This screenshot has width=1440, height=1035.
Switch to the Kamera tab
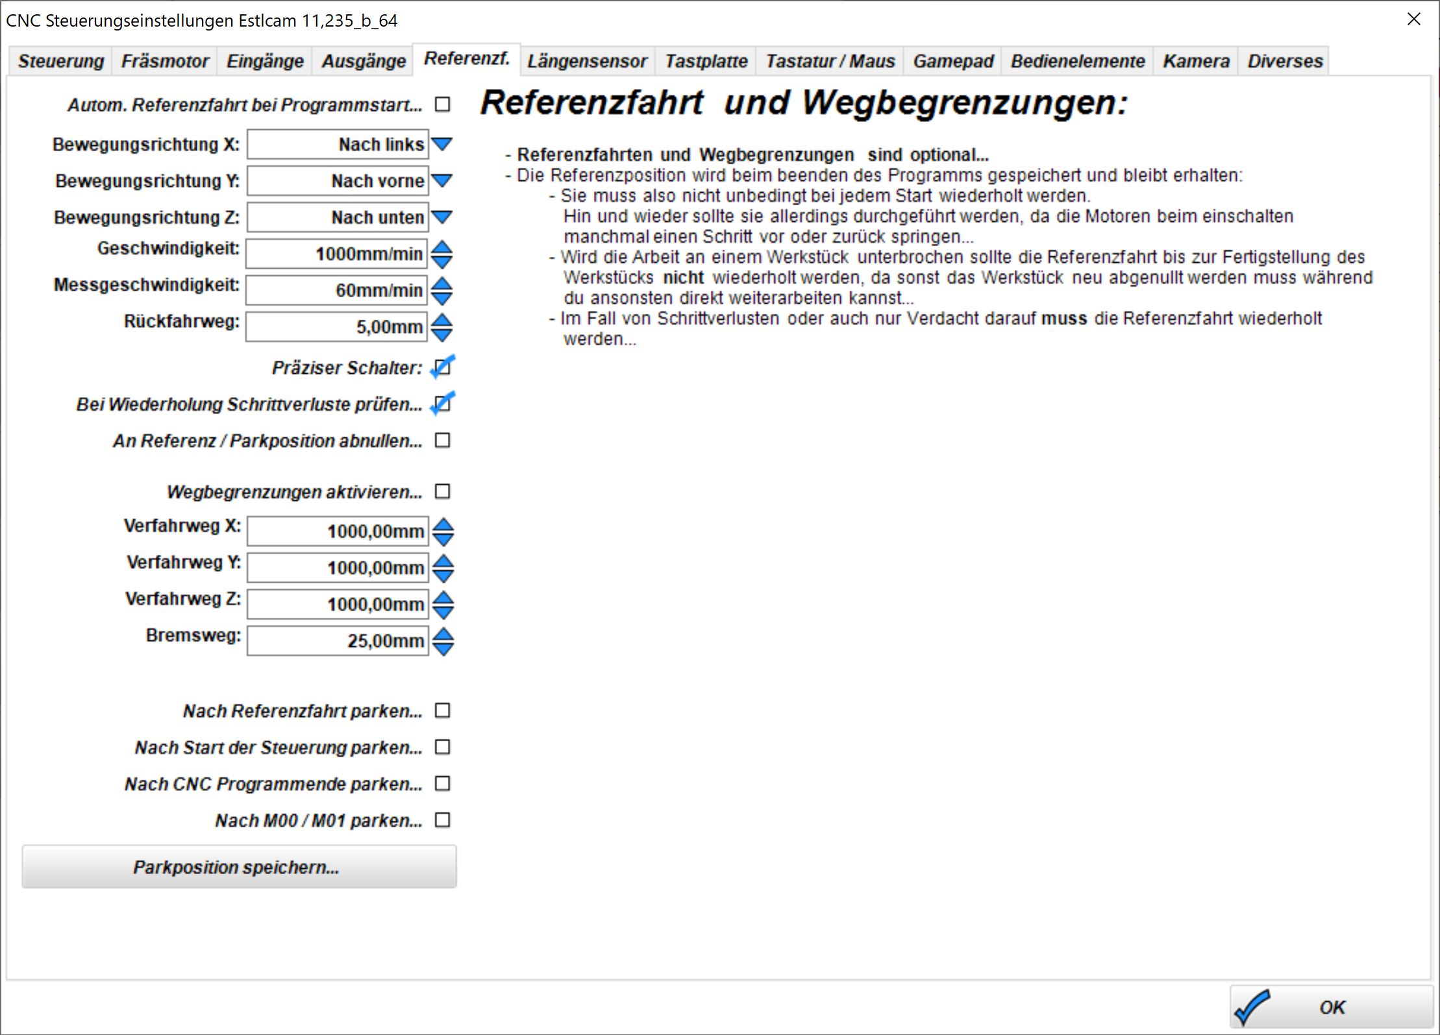pos(1196,61)
